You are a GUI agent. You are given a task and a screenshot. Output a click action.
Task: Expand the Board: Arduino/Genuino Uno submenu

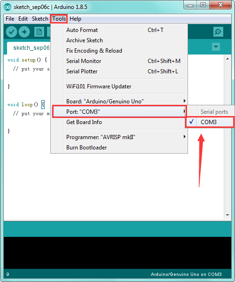119,102
